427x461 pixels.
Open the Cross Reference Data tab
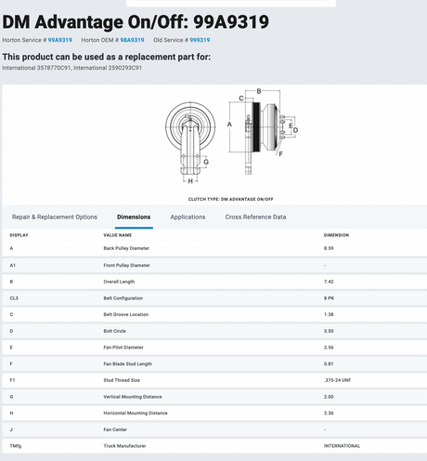pyautogui.click(x=255, y=217)
